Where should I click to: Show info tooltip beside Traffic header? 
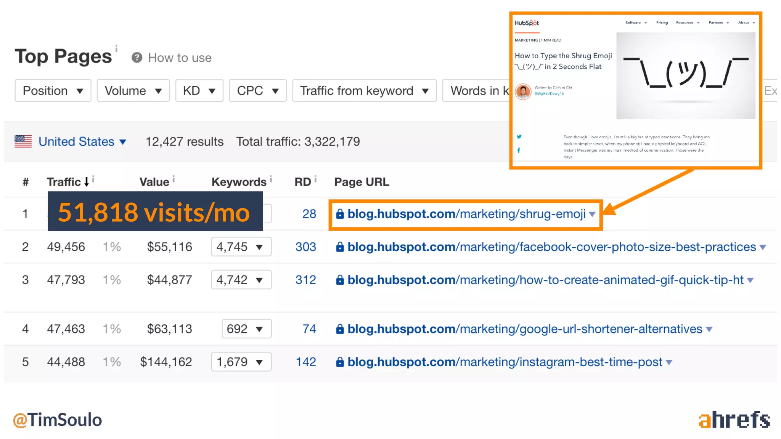[93, 179]
